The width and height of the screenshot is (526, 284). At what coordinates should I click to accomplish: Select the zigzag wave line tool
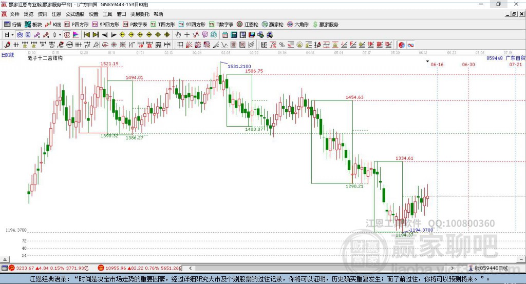coord(224,45)
